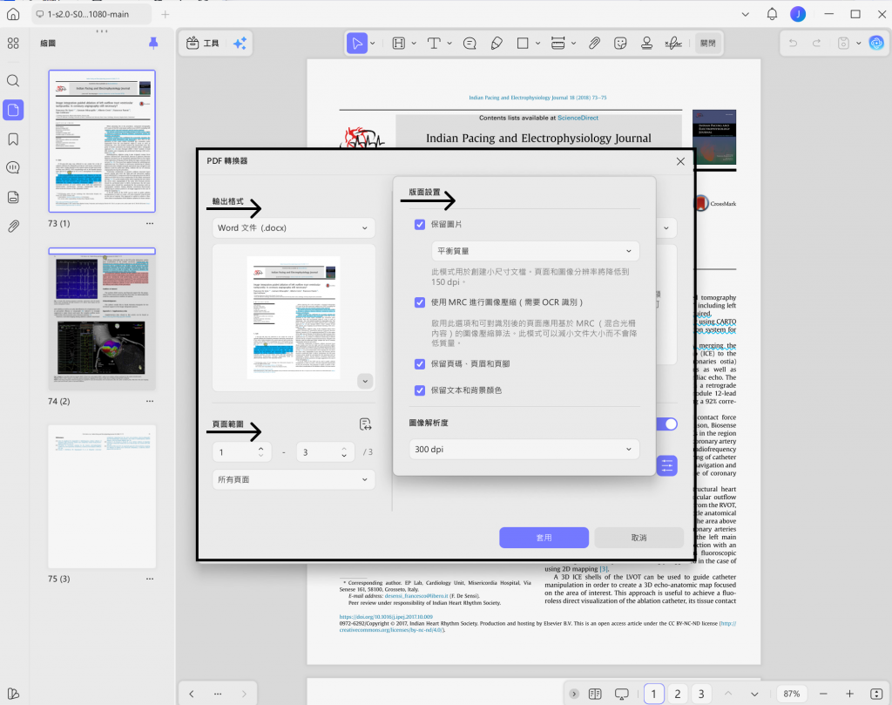Open the ScienceDirect link
Screen dimensions: 892x705
point(578,118)
